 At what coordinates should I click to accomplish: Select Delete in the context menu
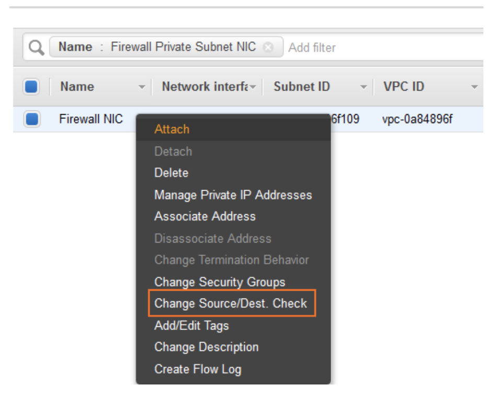coord(171,173)
